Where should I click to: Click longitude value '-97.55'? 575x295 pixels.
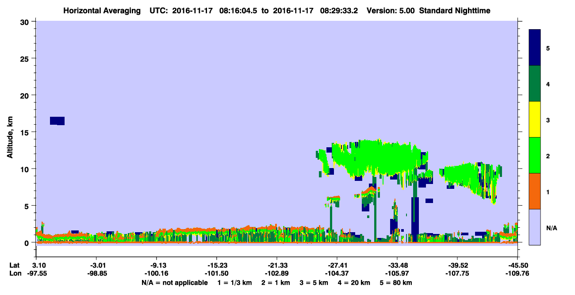pyautogui.click(x=36, y=273)
